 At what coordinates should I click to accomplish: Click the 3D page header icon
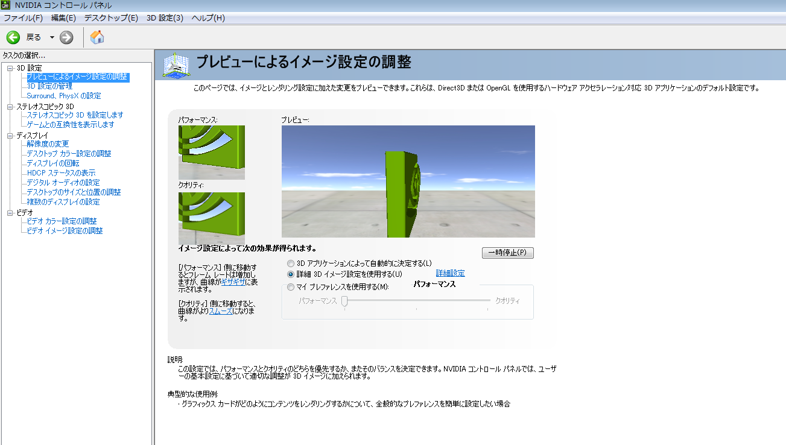click(x=176, y=65)
